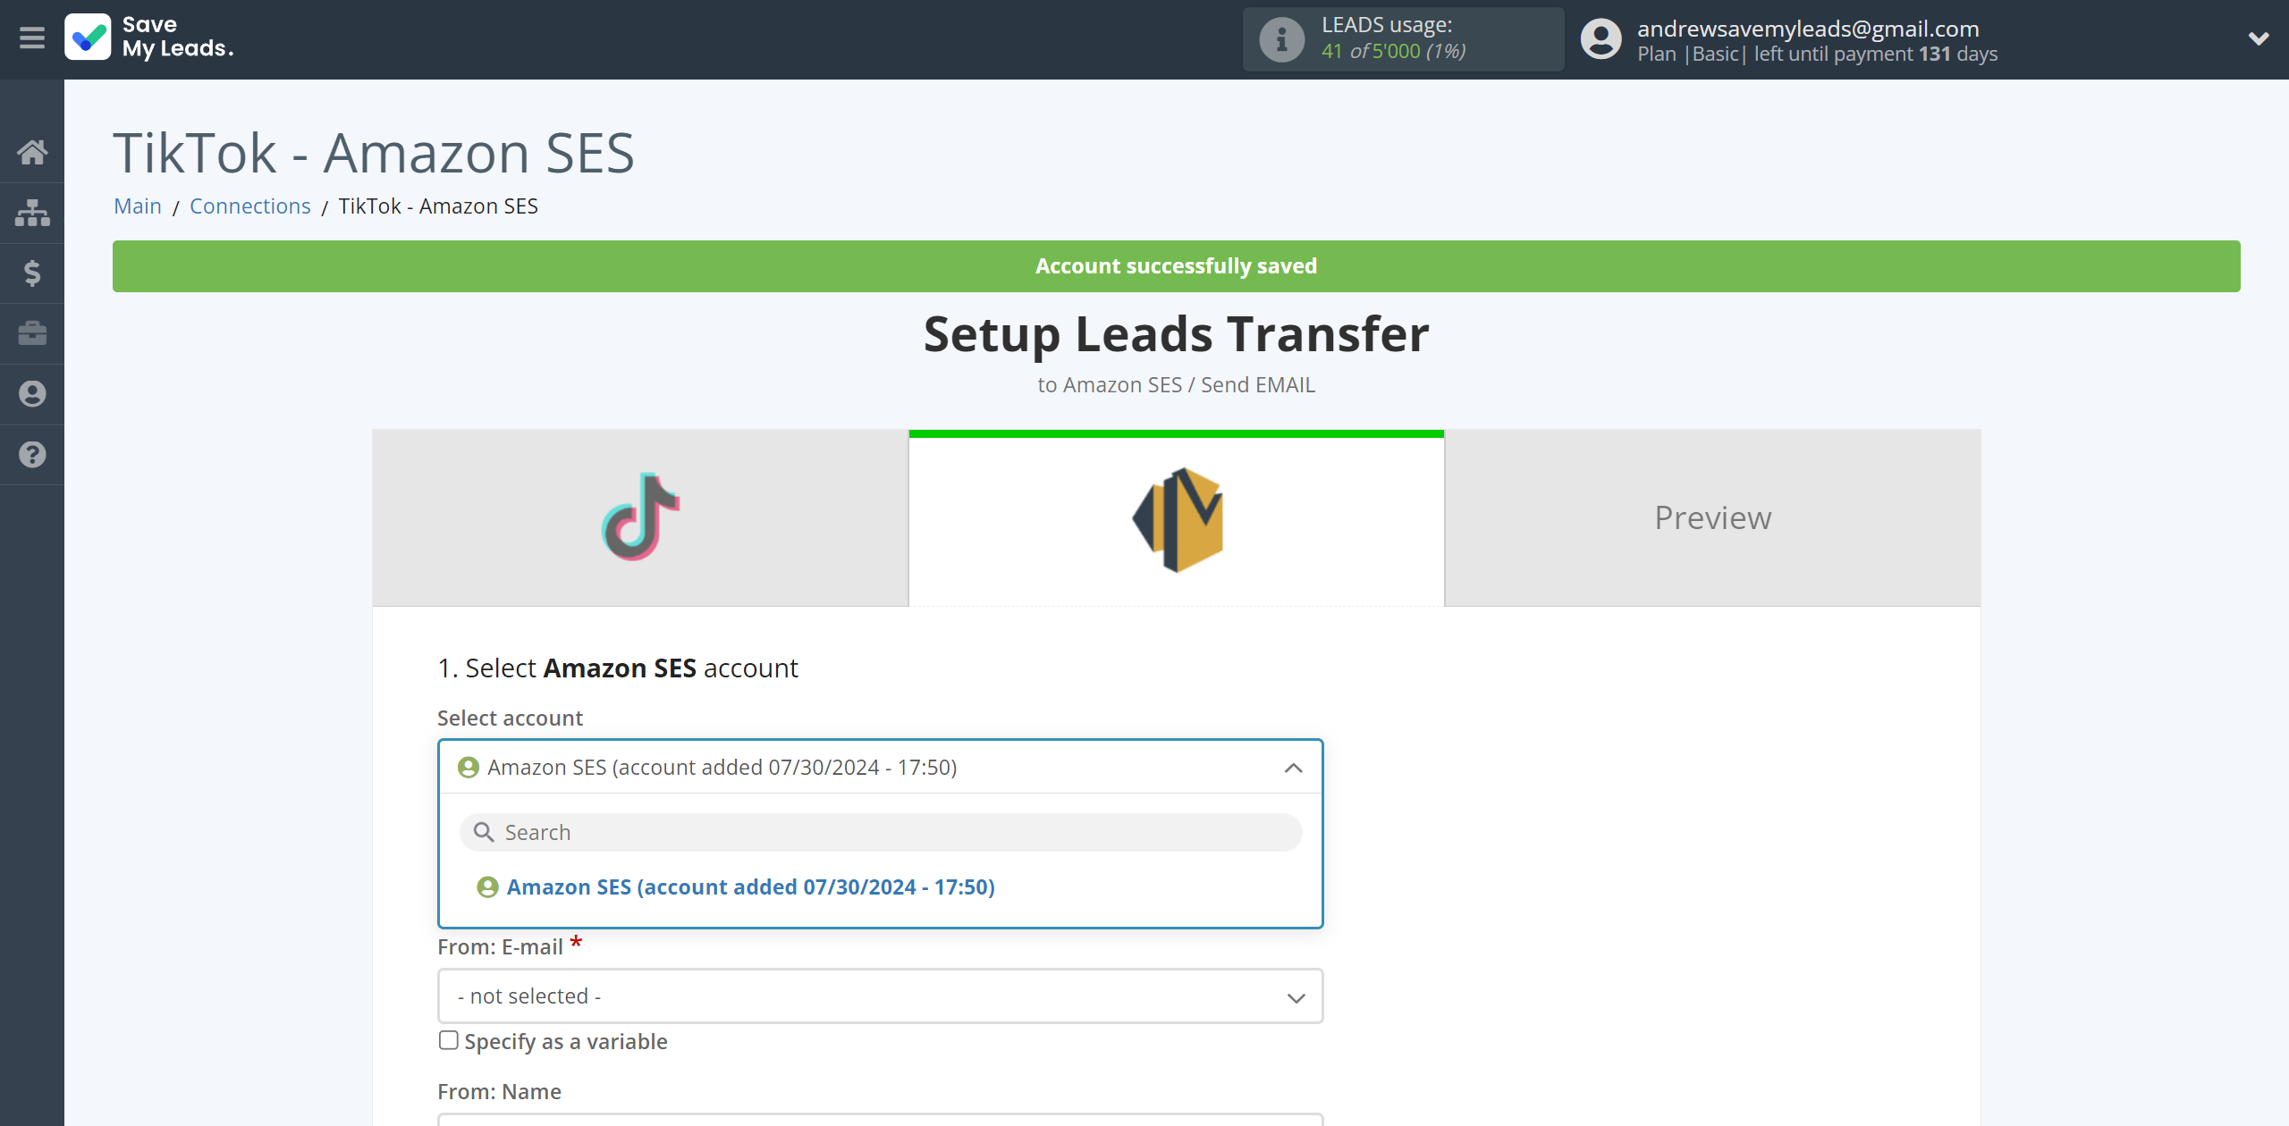Toggle the Specify as a variable checkbox
Screen dimensions: 2289x1126
tap(448, 1040)
